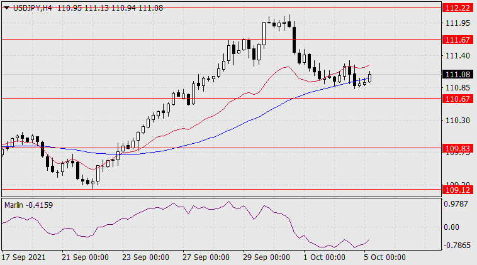The width and height of the screenshot is (477, 265).
Task: Click the 111.95 price scale value
Action: 457,23
